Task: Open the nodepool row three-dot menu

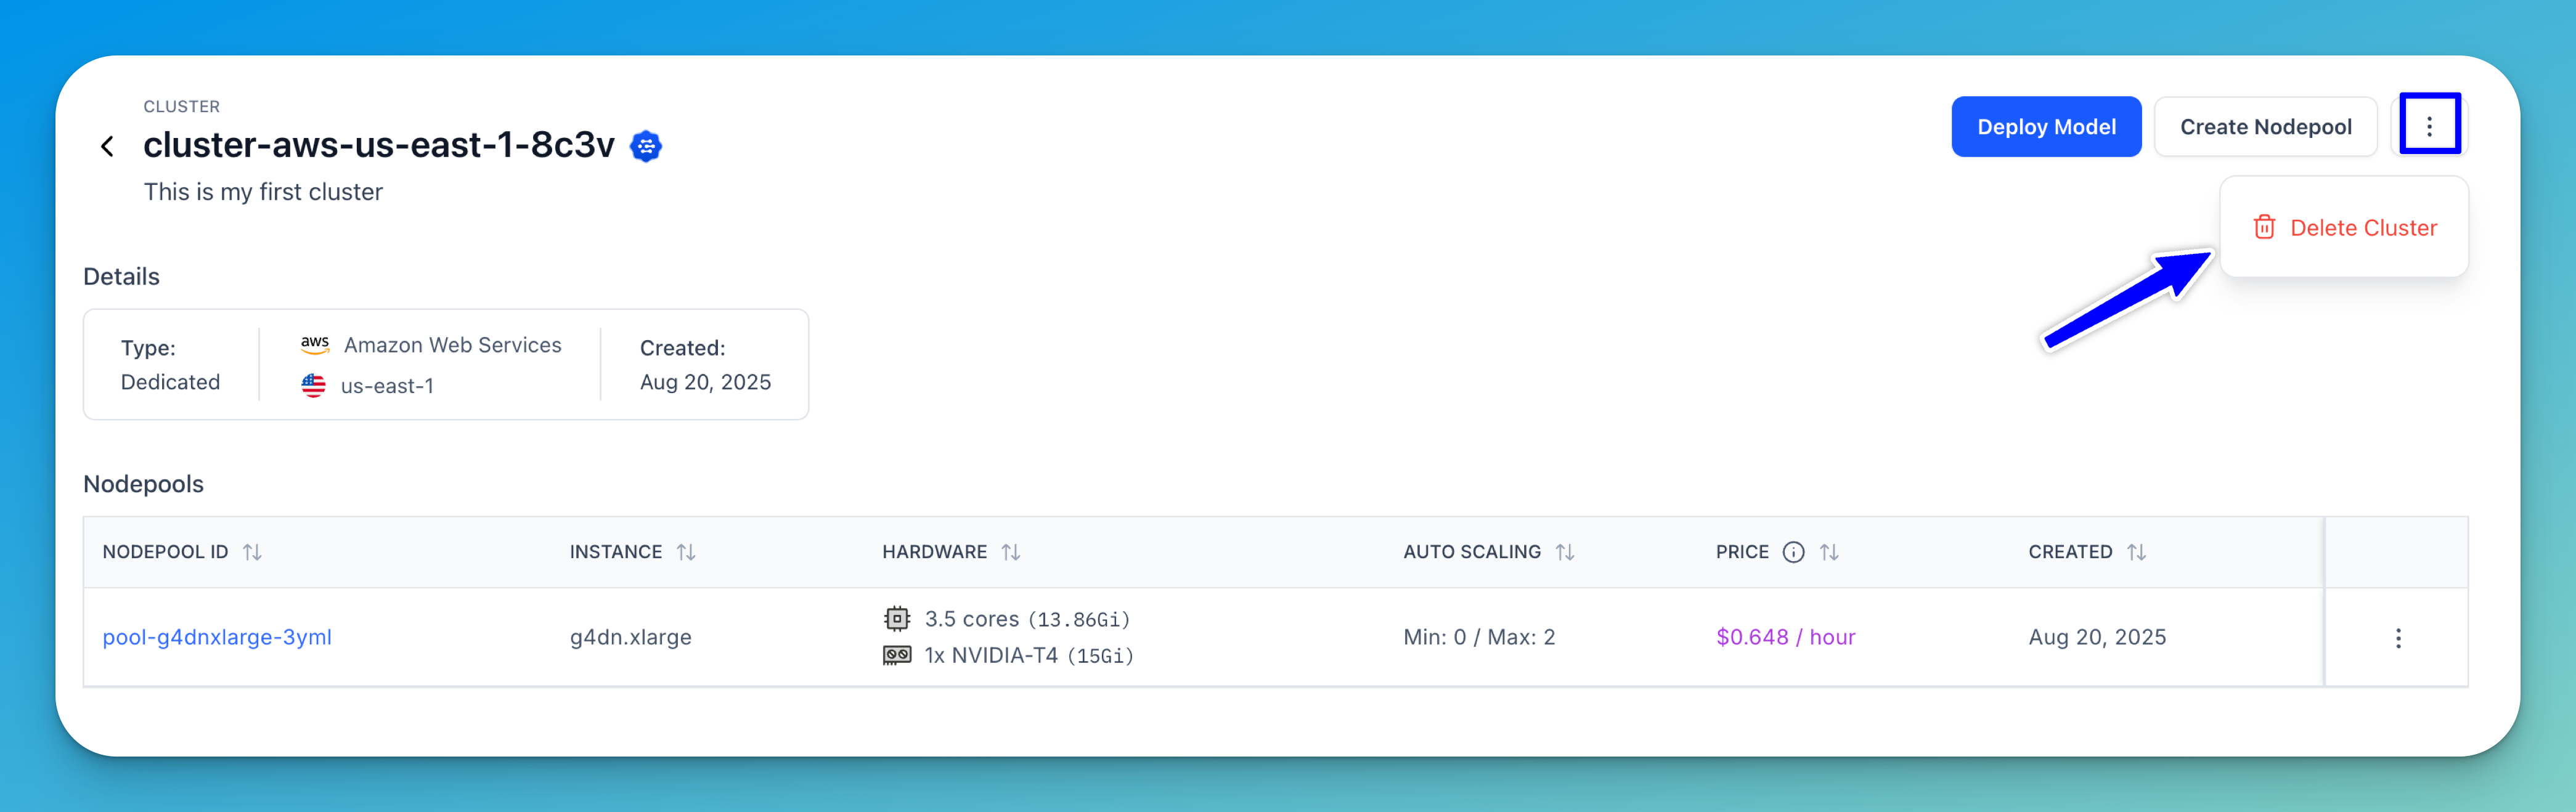Action: click(2398, 638)
